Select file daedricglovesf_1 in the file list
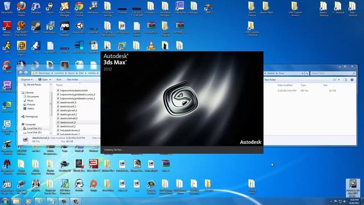This screenshot has width=364, height=205. pyautogui.click(x=67, y=114)
